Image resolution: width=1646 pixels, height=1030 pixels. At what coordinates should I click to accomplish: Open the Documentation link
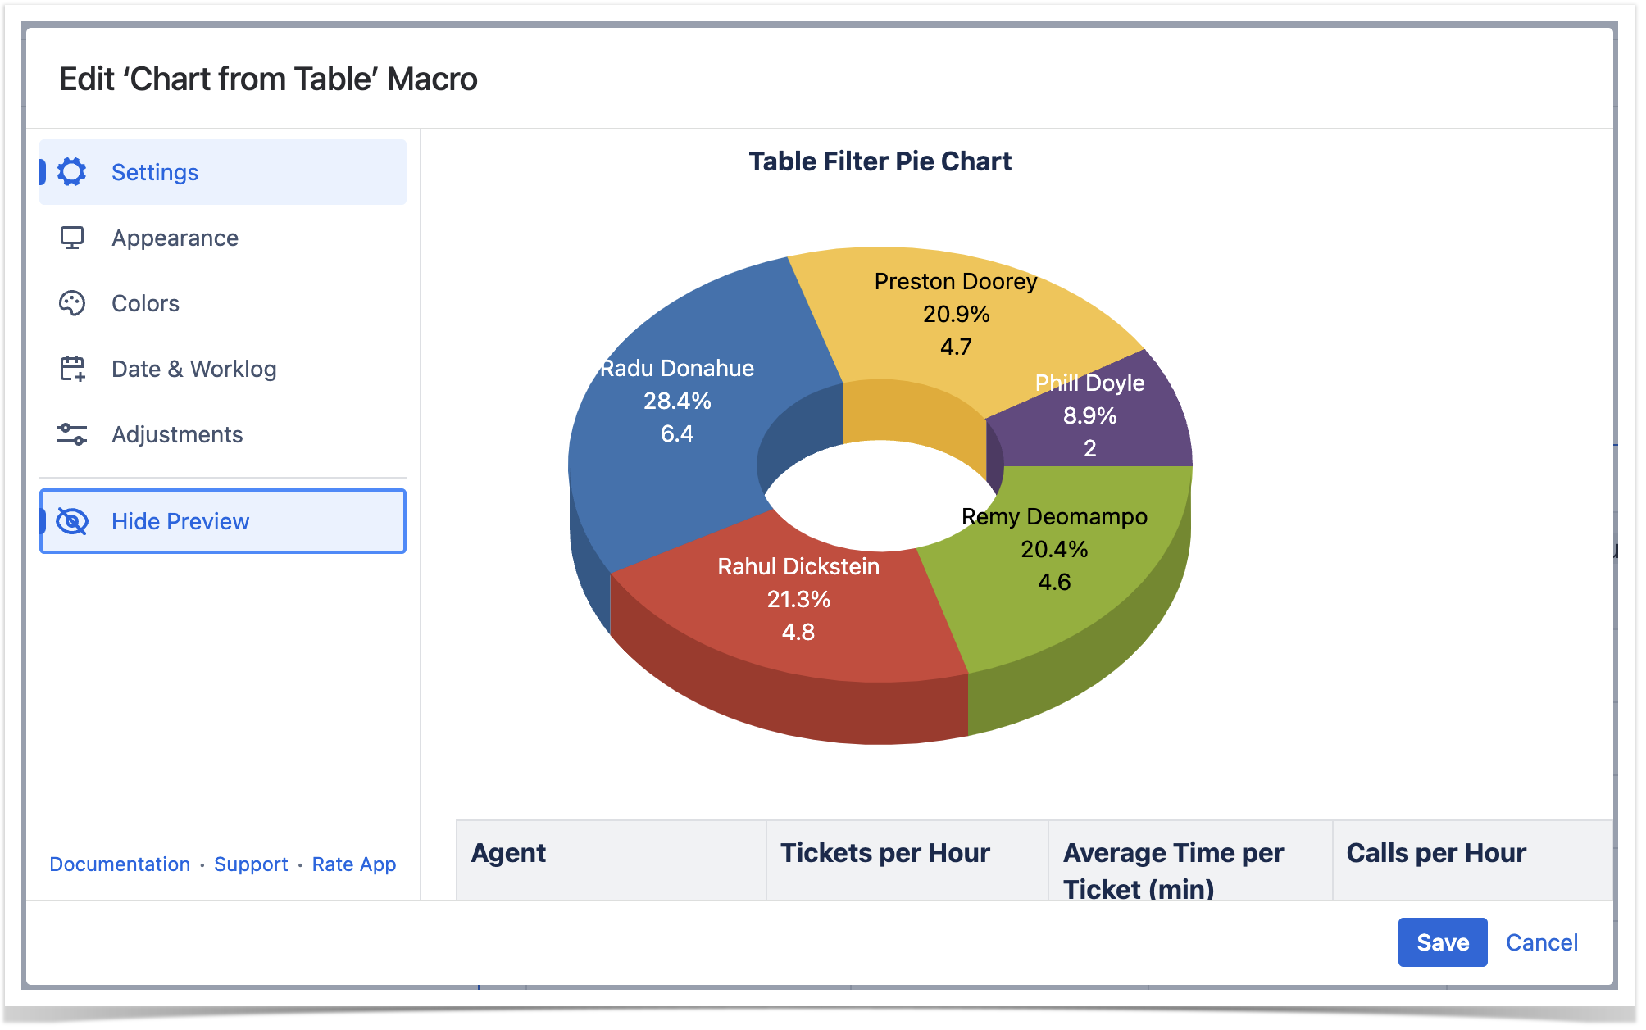tap(120, 864)
